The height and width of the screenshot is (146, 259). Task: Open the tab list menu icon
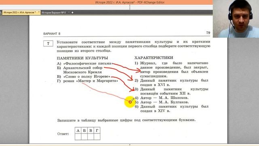click(x=1, y=13)
